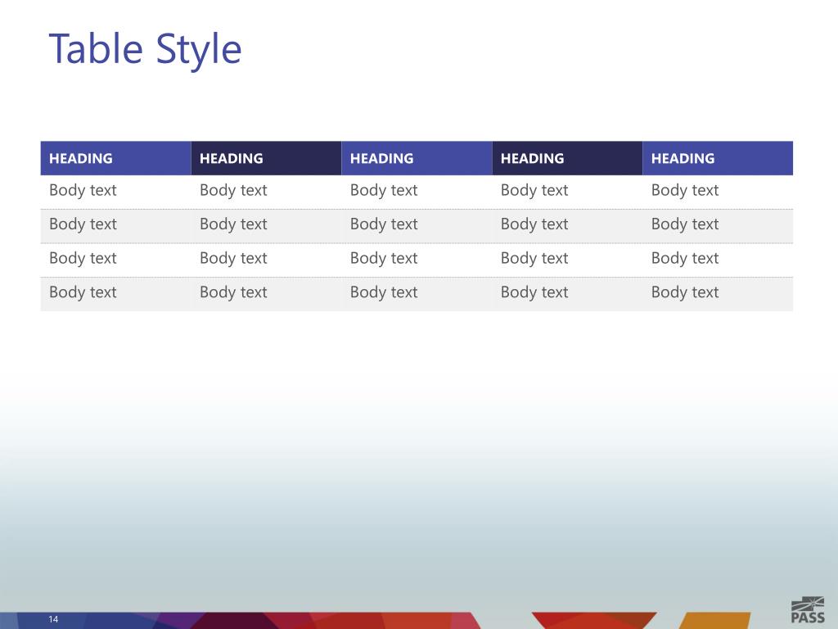The height and width of the screenshot is (629, 838).
Task: Select the third column HEADING cell
Action: point(417,158)
